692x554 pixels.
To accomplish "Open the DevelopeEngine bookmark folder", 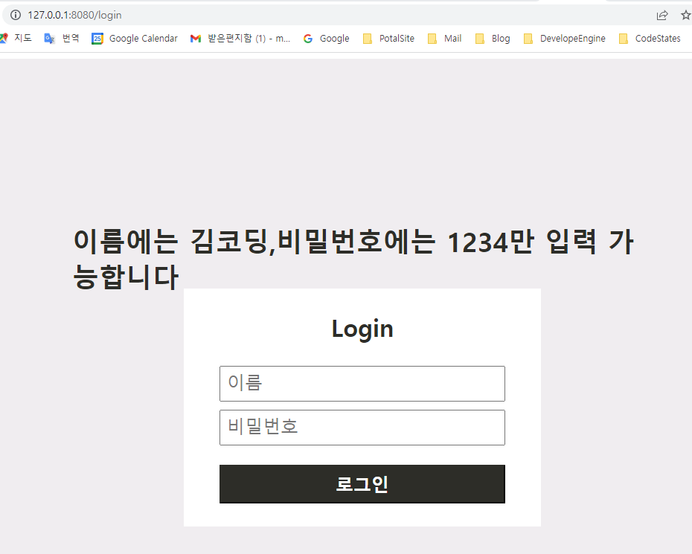I will pos(565,39).
